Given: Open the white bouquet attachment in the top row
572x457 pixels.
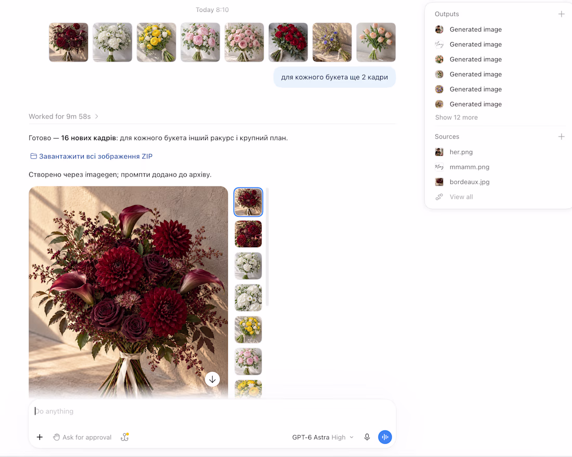Looking at the screenshot, I should coord(112,42).
